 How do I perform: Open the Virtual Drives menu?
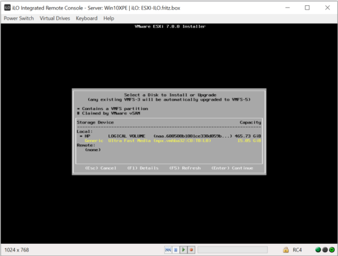point(55,19)
